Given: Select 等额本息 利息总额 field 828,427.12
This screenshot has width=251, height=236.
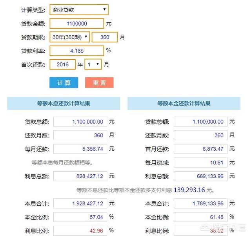Looking at the screenshot, I should click(x=80, y=176).
